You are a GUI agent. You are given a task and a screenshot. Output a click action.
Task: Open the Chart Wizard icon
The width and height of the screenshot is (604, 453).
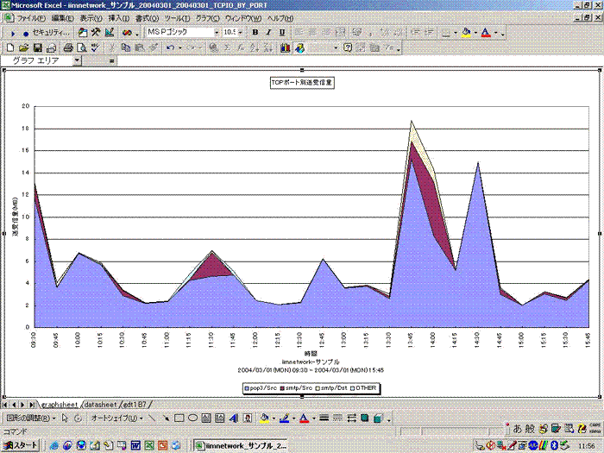(x=285, y=47)
